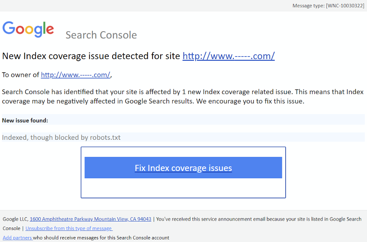Image resolution: width=367 pixels, height=242 pixels.
Task: Click the 'Google LLC' footer text
Action: [15, 219]
